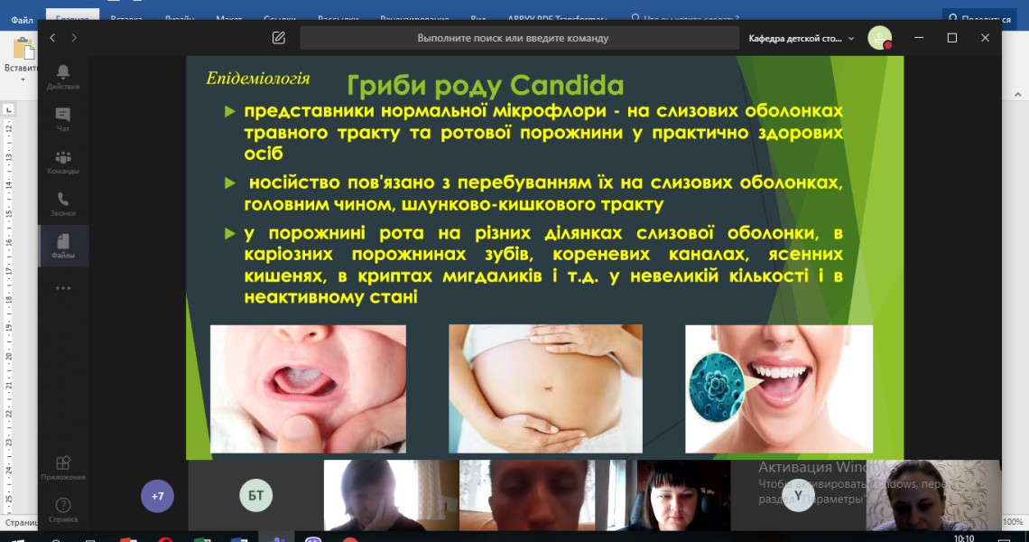Expand the Вставить paste options arrow
The height and width of the screenshot is (542, 1029).
tap(22, 79)
